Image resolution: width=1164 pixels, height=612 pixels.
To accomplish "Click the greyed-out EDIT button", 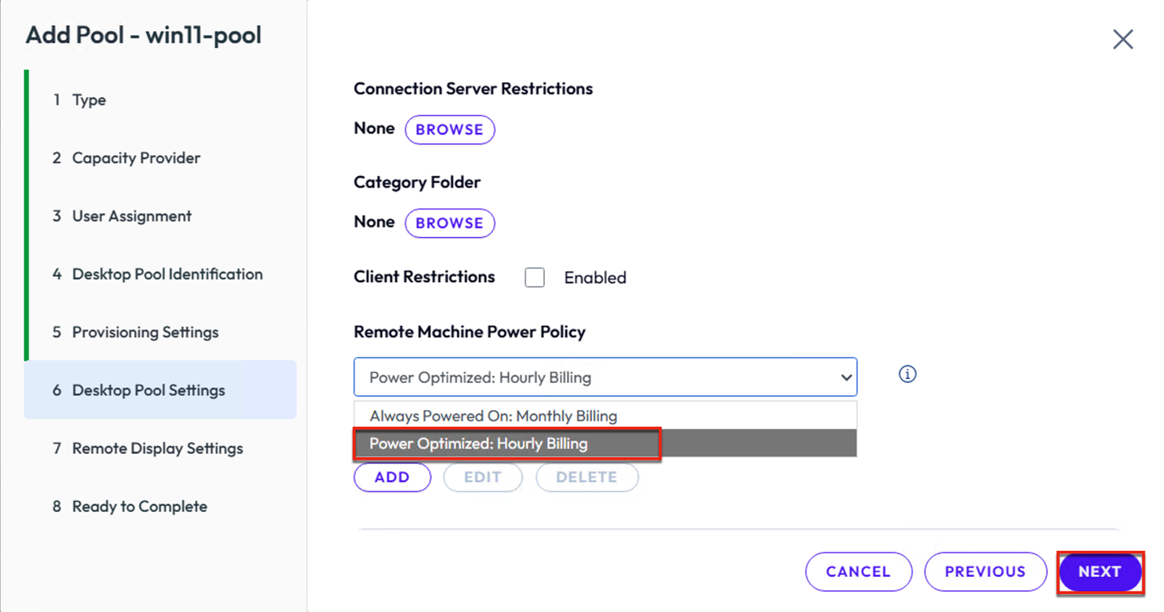I will (x=482, y=478).
